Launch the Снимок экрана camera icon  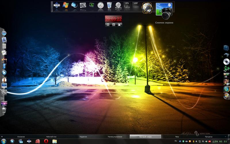(164, 11)
